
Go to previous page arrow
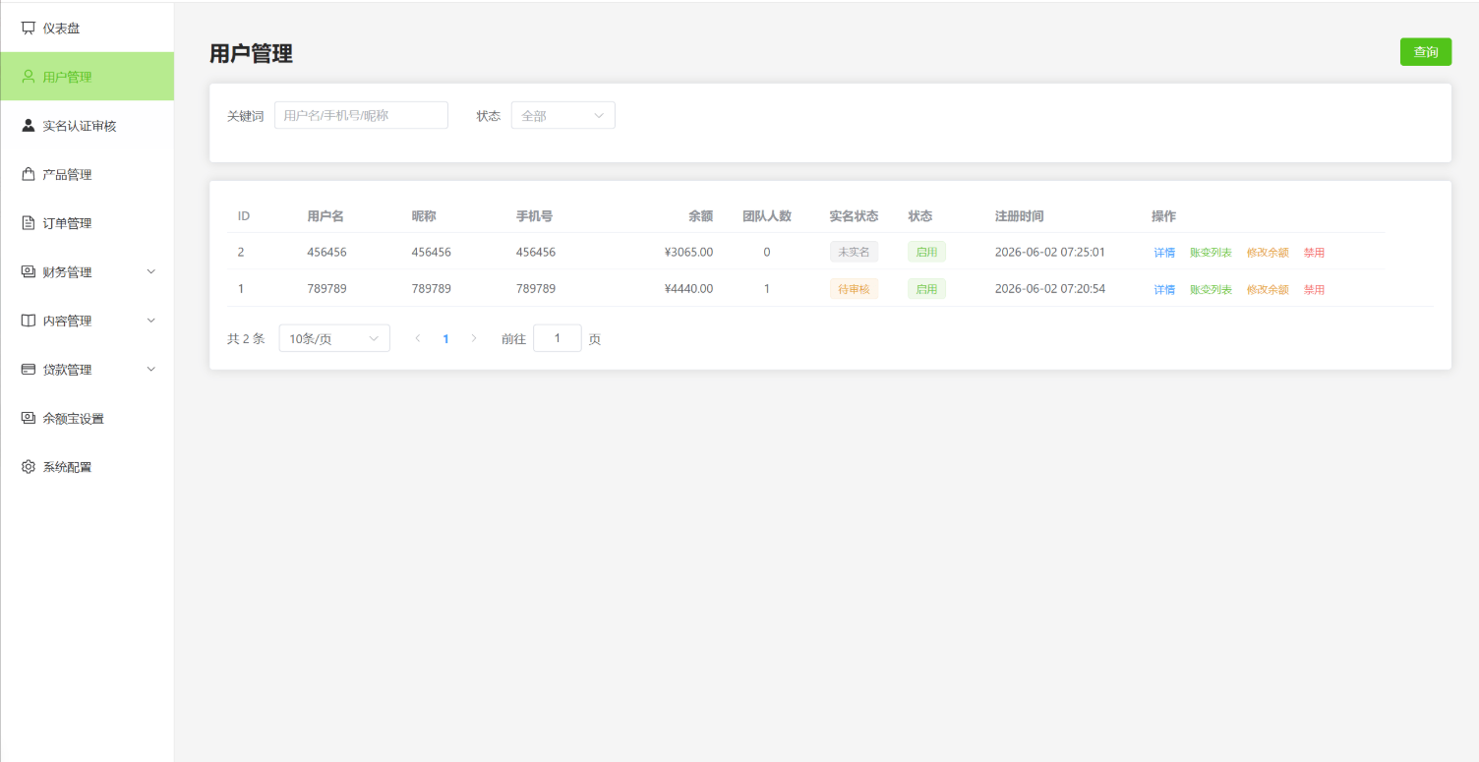pos(418,338)
